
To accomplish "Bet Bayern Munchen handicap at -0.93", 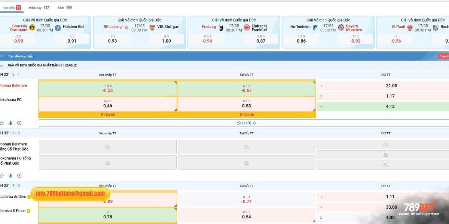I will 355,39.
